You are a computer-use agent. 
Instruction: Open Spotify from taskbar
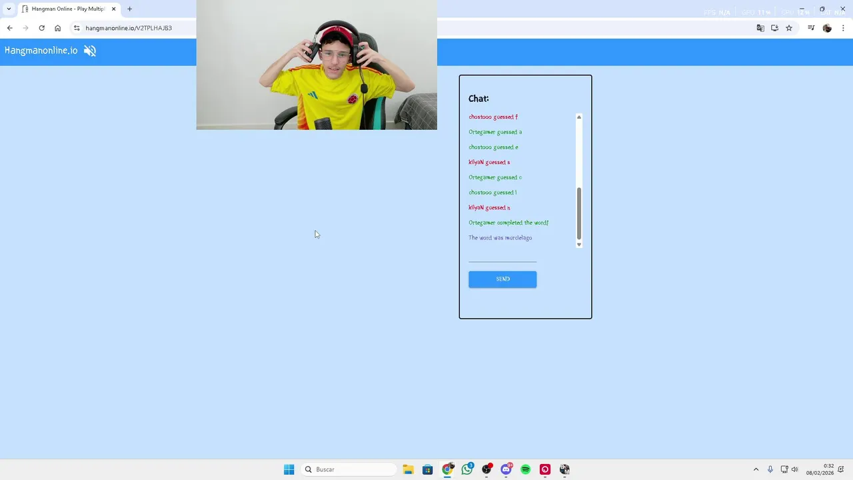pos(526,469)
